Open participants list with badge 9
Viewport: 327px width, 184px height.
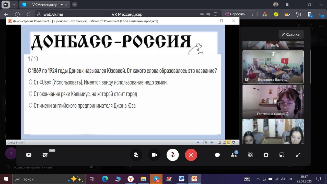(234, 154)
